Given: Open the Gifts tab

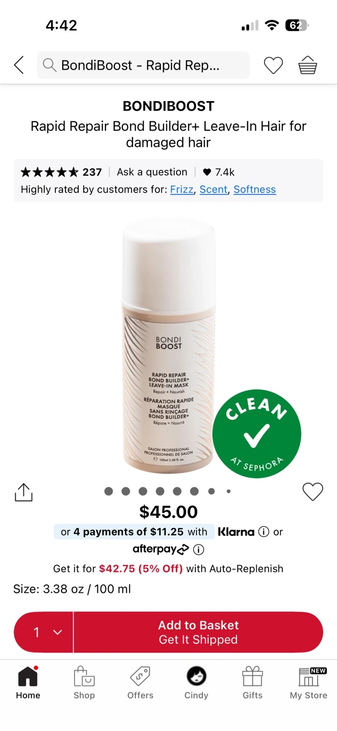Looking at the screenshot, I should click(x=252, y=683).
